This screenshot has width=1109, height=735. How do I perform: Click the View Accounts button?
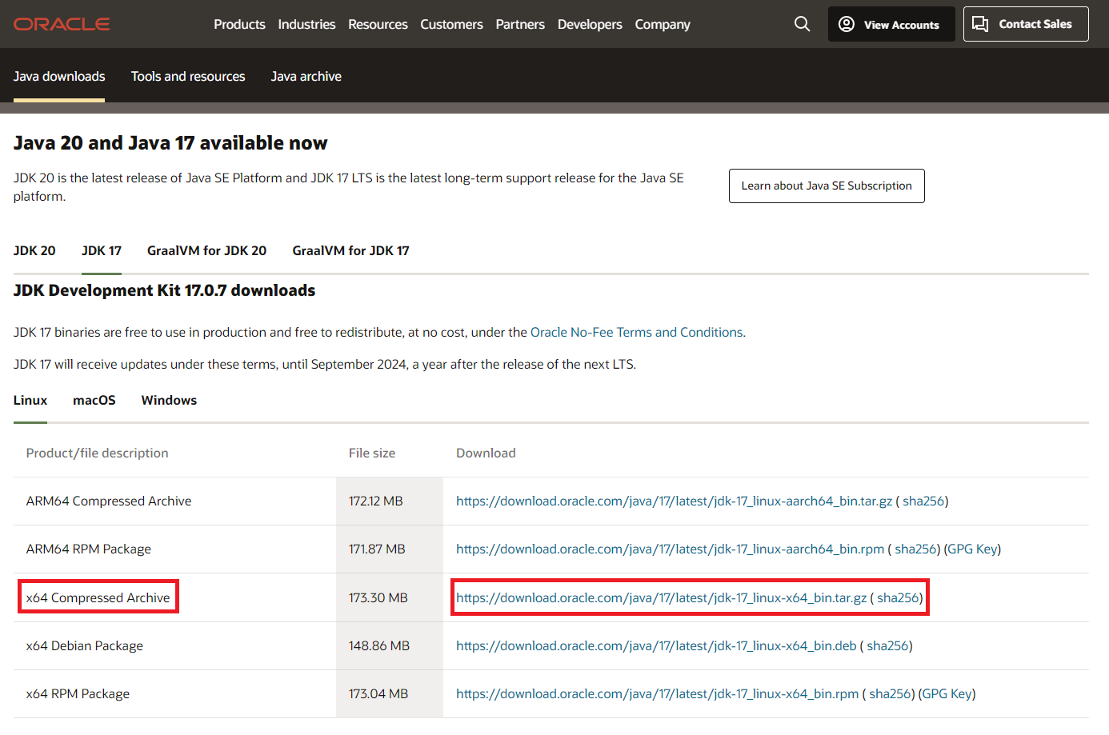(x=891, y=24)
